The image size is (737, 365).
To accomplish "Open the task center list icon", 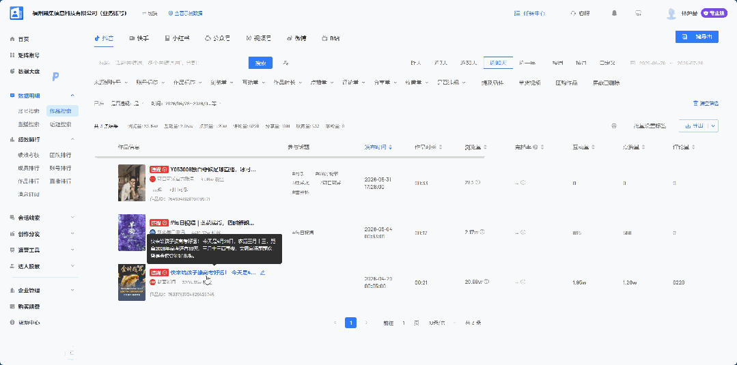I will tap(517, 14).
